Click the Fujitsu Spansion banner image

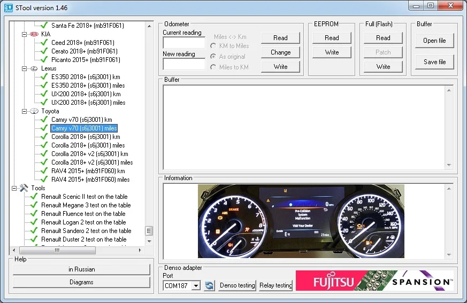coord(374,281)
